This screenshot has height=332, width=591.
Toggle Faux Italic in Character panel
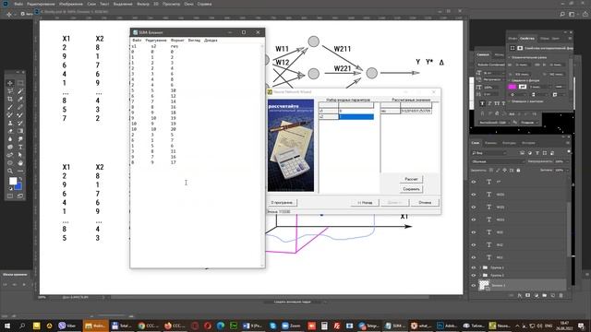point(489,103)
